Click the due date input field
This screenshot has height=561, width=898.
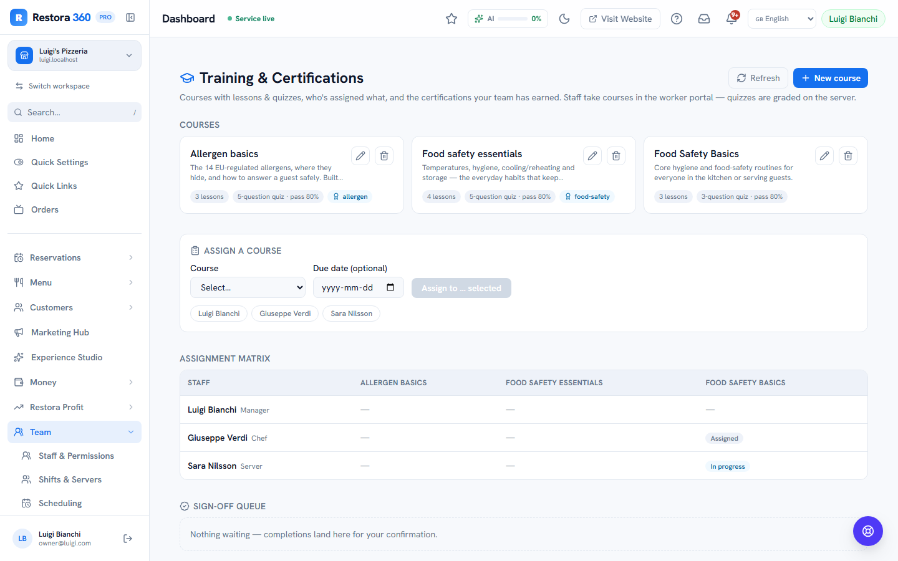tap(359, 287)
